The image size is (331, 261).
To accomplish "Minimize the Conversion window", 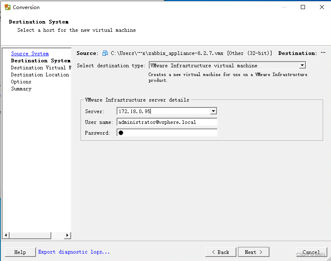I will (284, 7).
